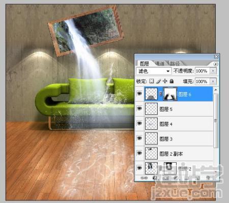Click the lock all padlock icon

[171, 81]
